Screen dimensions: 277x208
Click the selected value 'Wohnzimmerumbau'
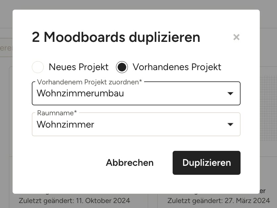pos(80,93)
